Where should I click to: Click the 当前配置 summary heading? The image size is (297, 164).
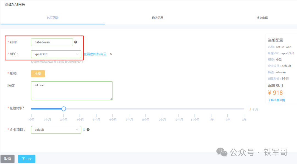coord(275,40)
